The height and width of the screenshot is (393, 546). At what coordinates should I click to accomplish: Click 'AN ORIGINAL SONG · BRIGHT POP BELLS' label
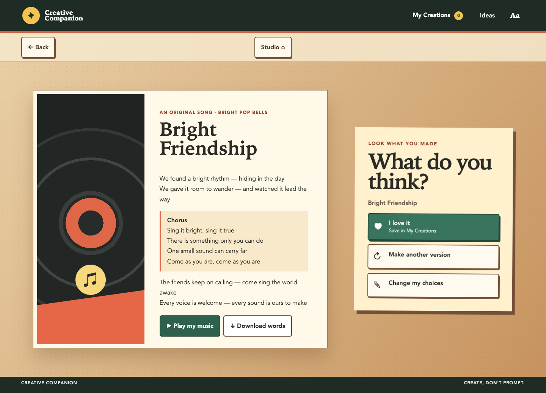tap(213, 112)
